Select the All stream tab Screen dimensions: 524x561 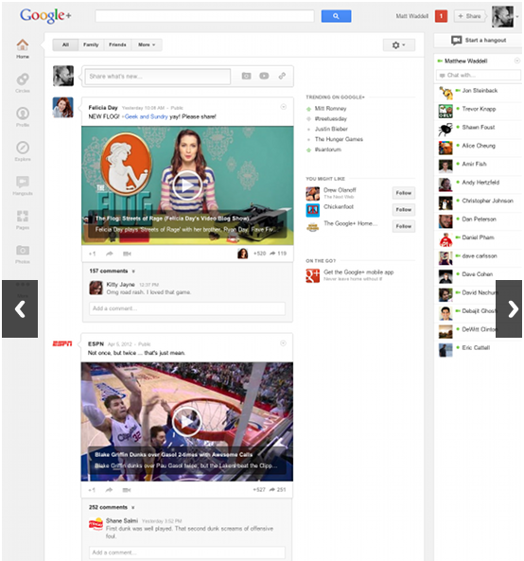(65, 44)
